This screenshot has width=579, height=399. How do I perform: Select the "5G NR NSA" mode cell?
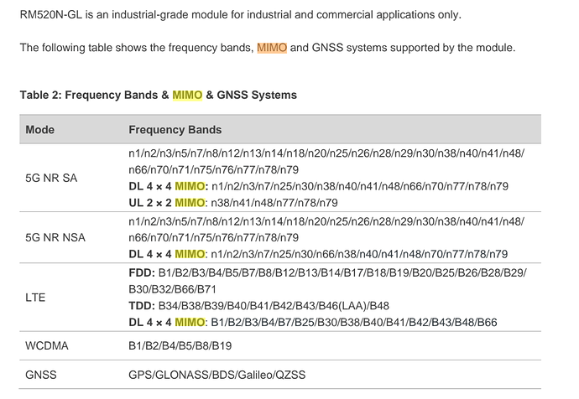click(x=55, y=237)
